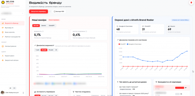Click the user avatar of Oleh Maksymovych
Image resolution: width=195 pixels, height=96 pixels.
[2, 93]
